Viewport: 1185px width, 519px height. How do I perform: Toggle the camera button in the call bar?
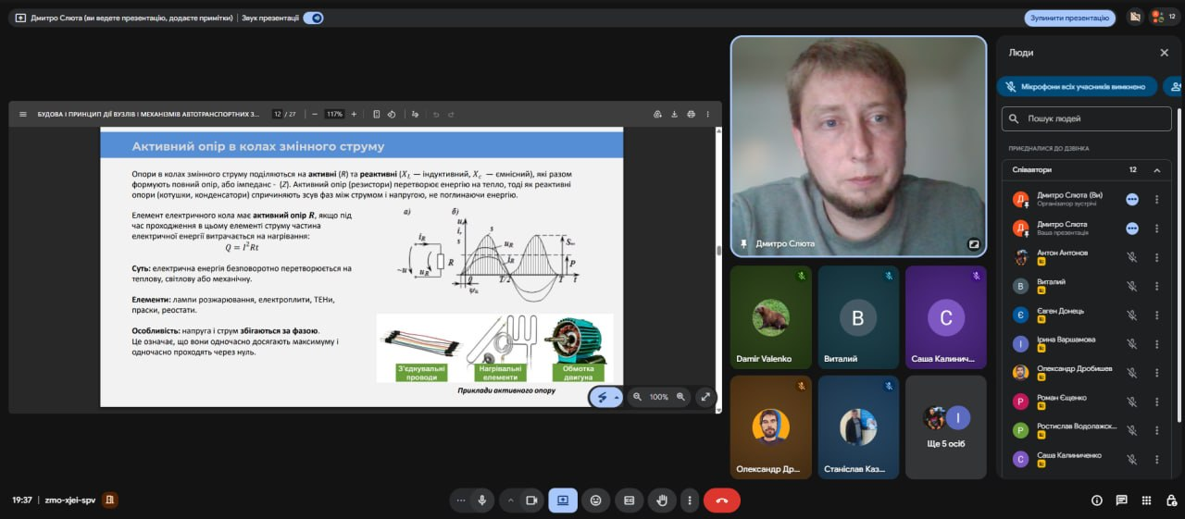531,500
